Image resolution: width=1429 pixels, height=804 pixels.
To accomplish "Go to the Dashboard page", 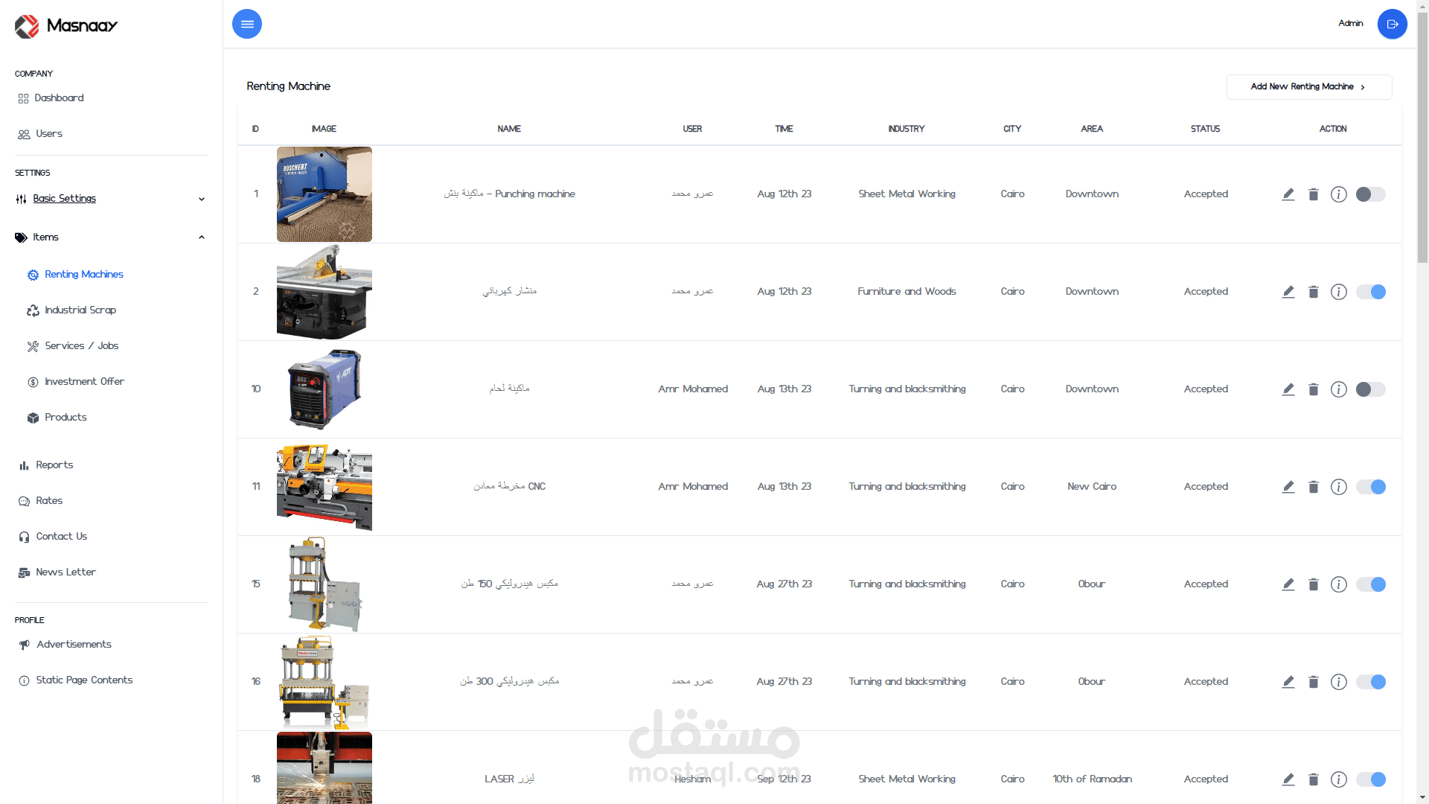I will (x=59, y=98).
